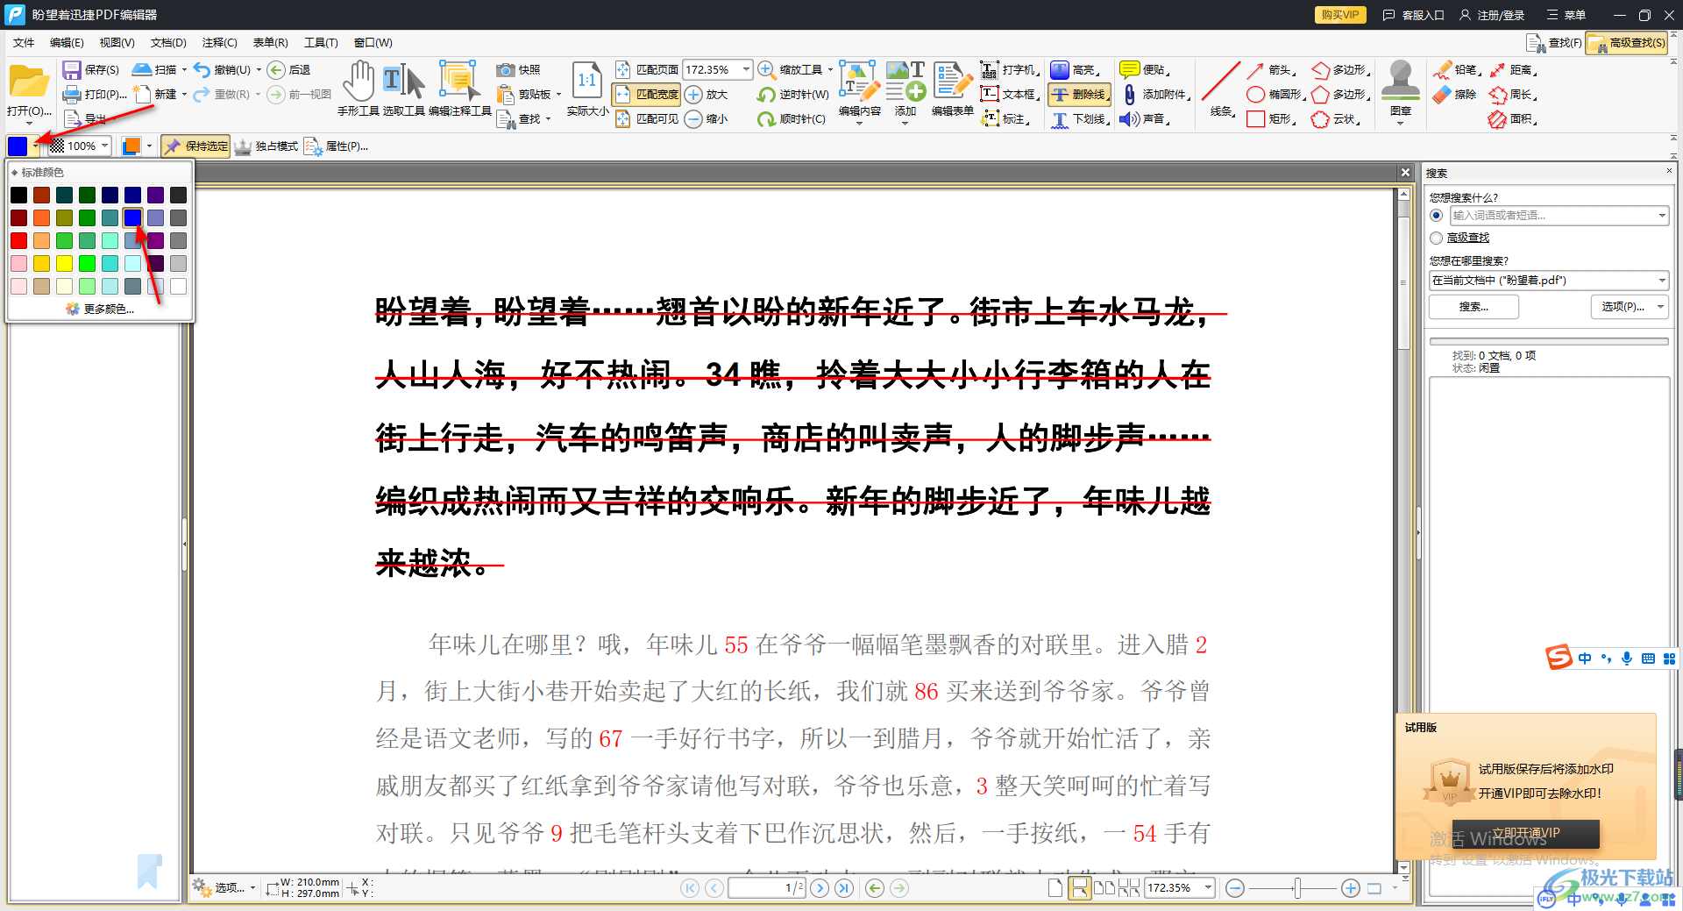
Task: Open the Edit (编辑(E)) menu
Action: [x=67, y=42]
